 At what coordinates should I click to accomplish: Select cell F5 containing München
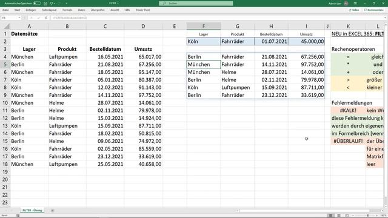[x=204, y=65]
